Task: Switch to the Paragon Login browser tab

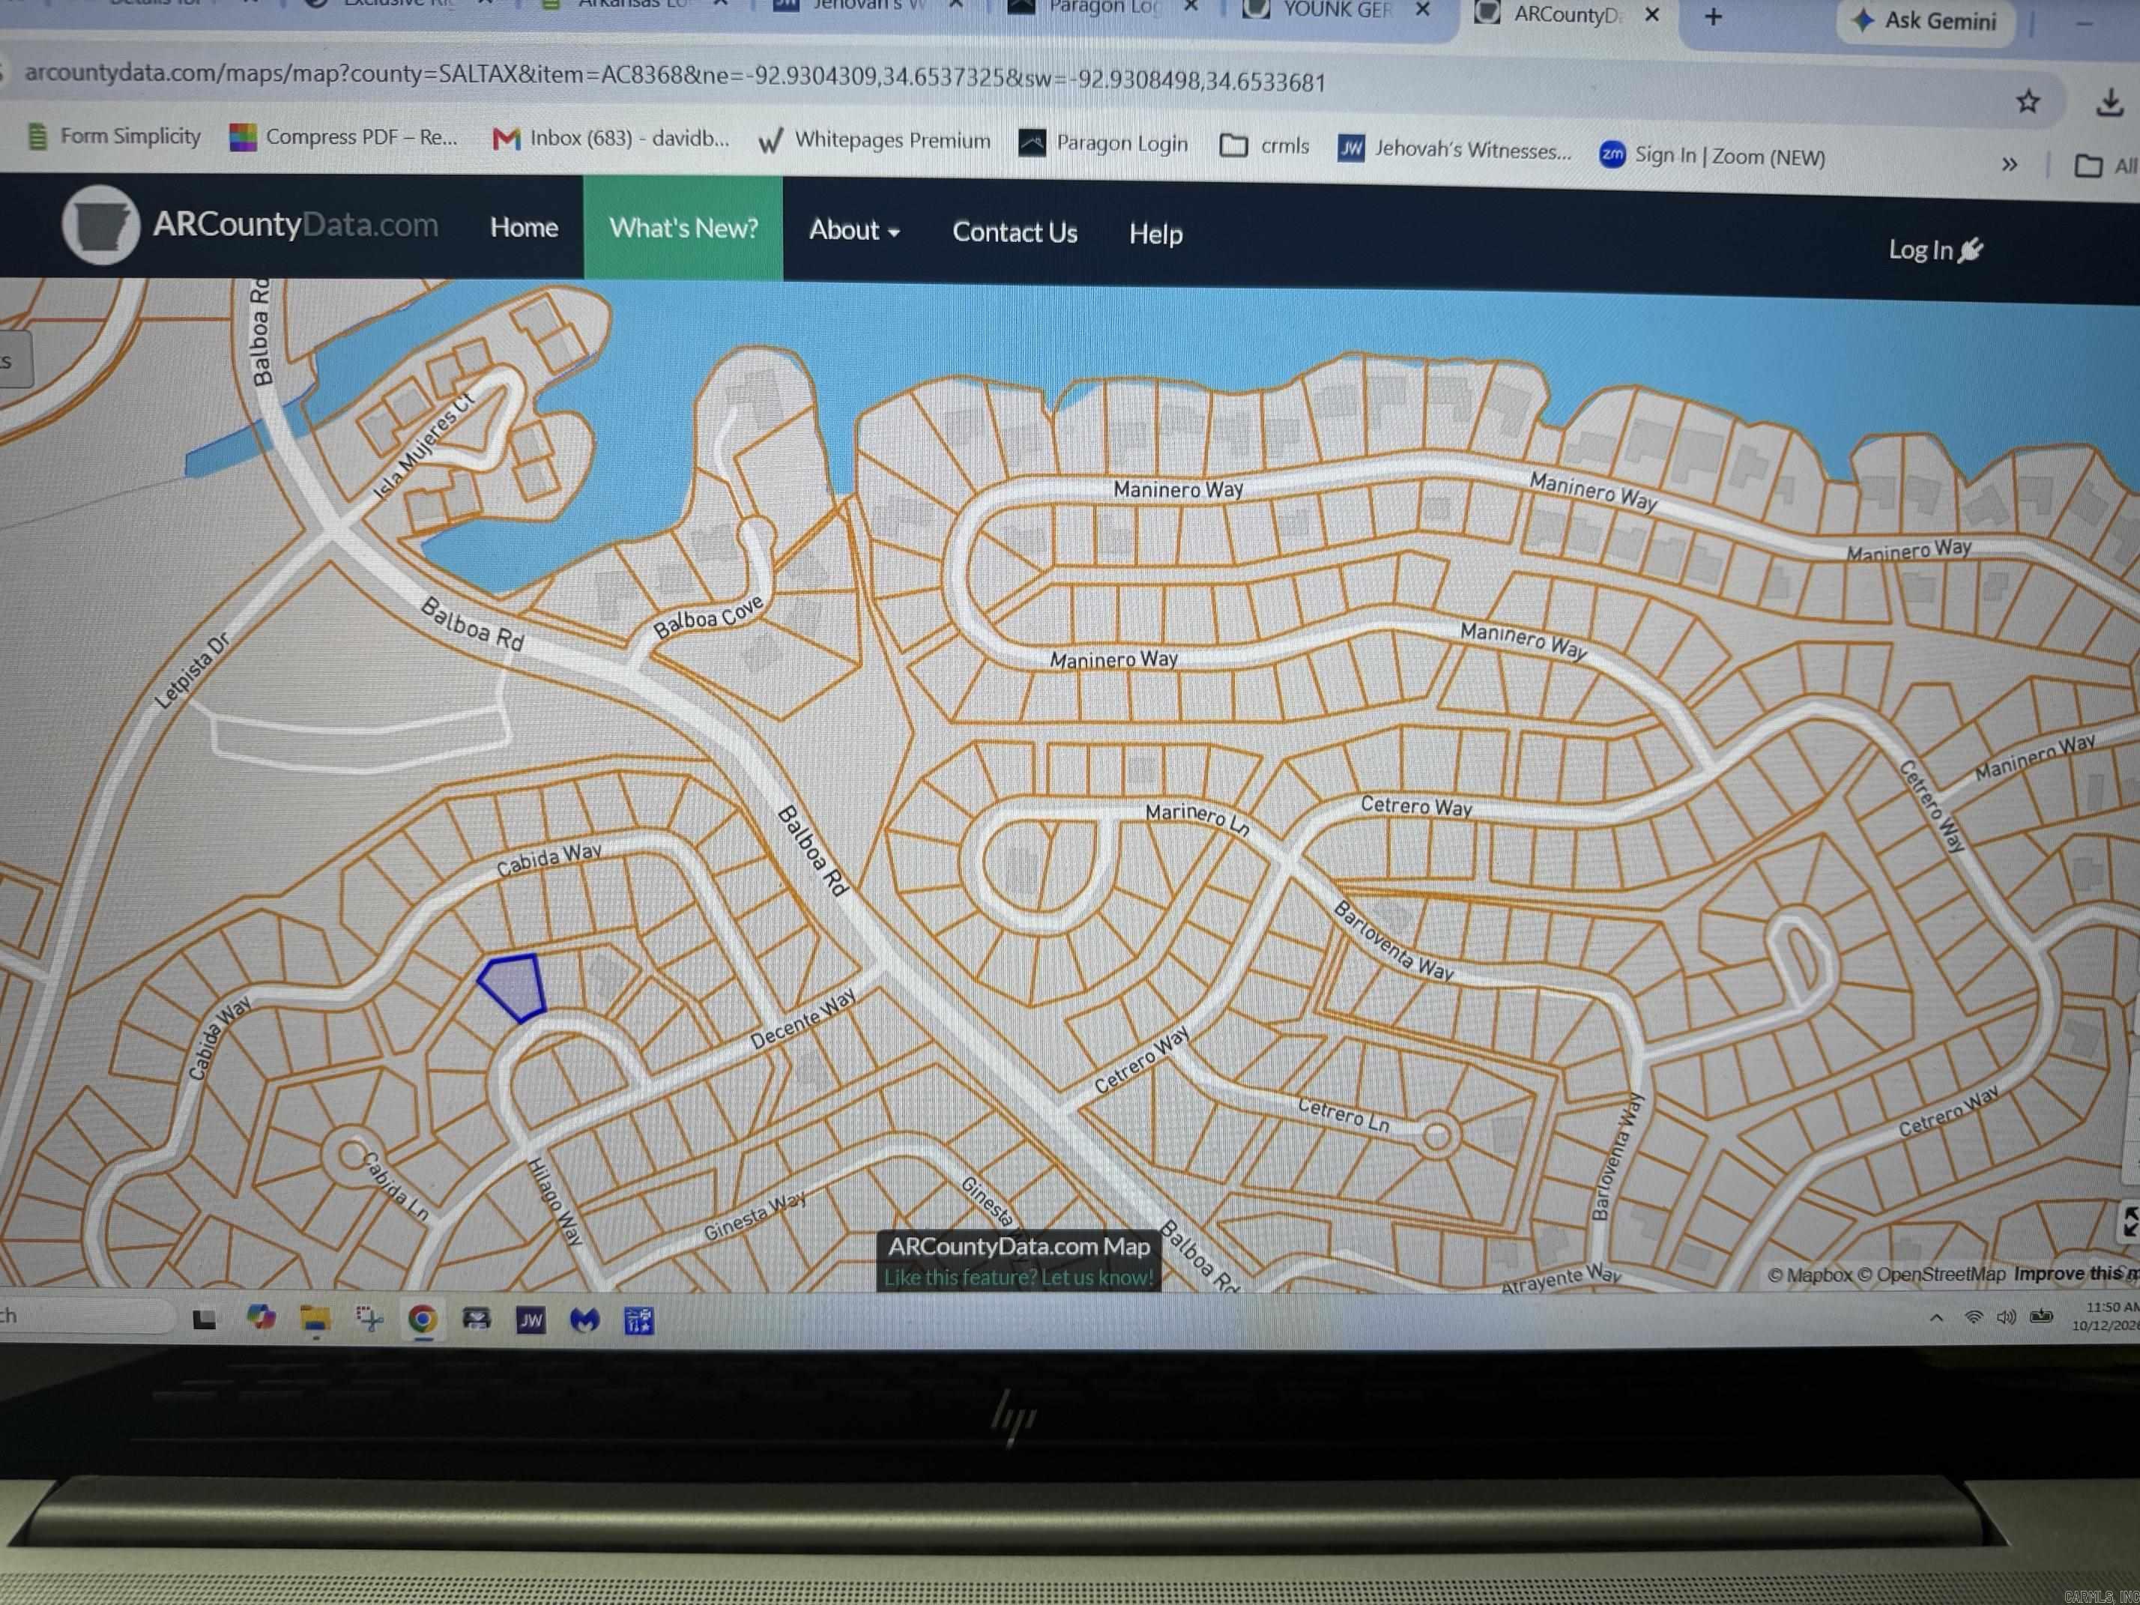Action: 1103,7
